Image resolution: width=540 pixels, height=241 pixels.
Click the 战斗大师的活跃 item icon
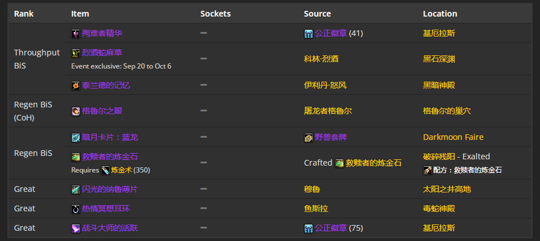click(76, 228)
